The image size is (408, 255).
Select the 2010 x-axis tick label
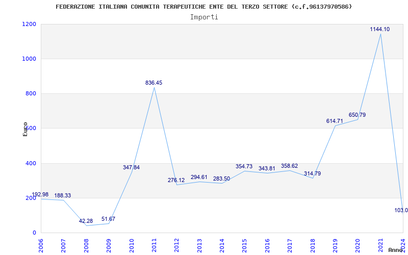tap(132, 245)
